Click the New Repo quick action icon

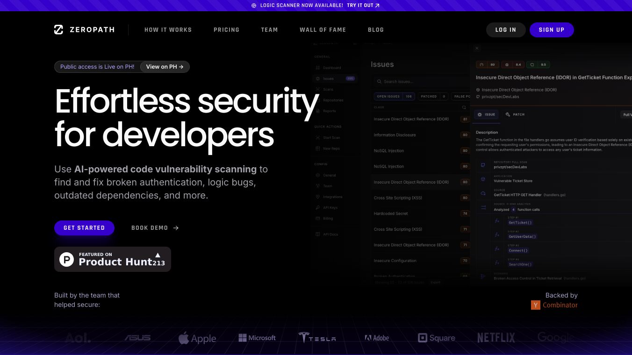pos(318,149)
